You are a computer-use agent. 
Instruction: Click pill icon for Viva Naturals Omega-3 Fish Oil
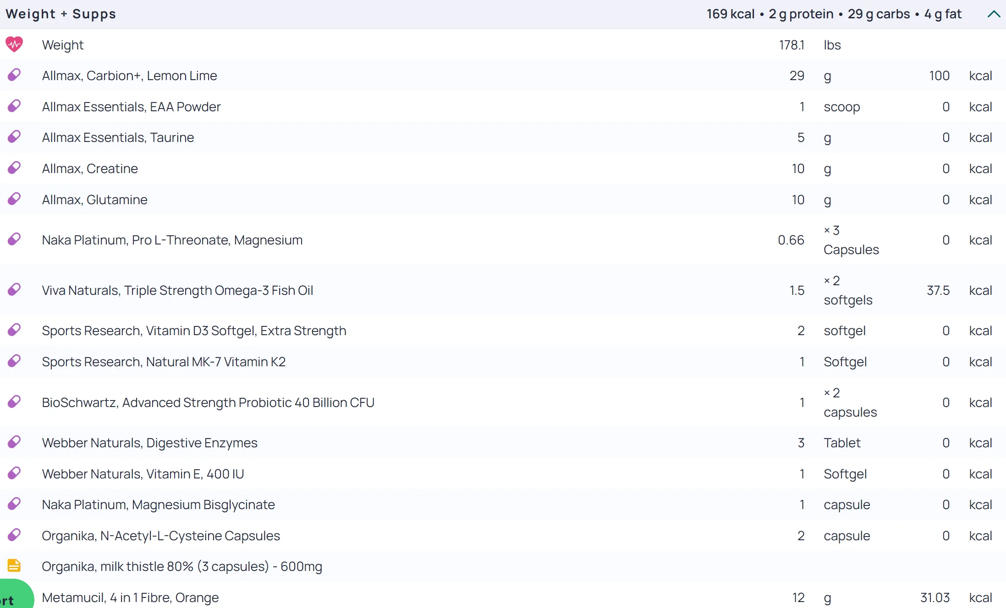14,290
